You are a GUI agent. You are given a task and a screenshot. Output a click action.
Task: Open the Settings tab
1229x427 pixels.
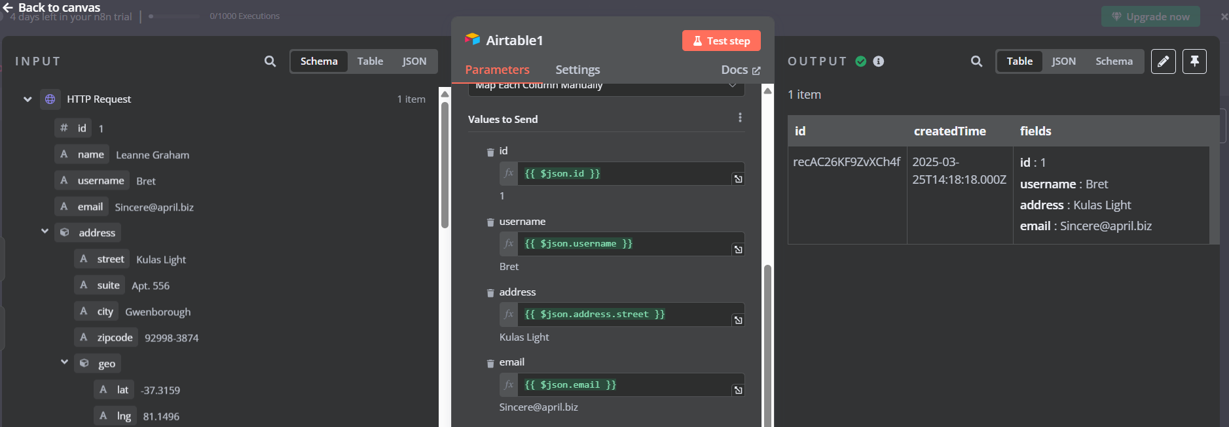pyautogui.click(x=578, y=70)
